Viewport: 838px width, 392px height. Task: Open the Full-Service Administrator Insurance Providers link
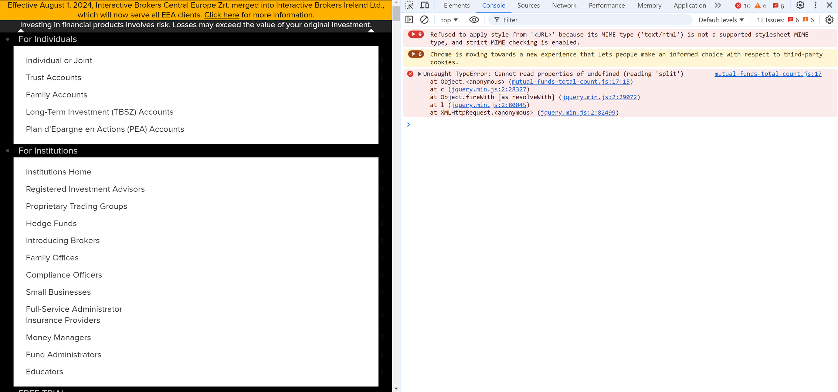click(74, 315)
